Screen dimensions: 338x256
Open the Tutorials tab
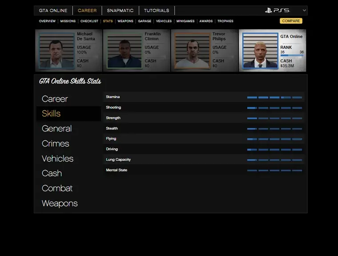(157, 11)
